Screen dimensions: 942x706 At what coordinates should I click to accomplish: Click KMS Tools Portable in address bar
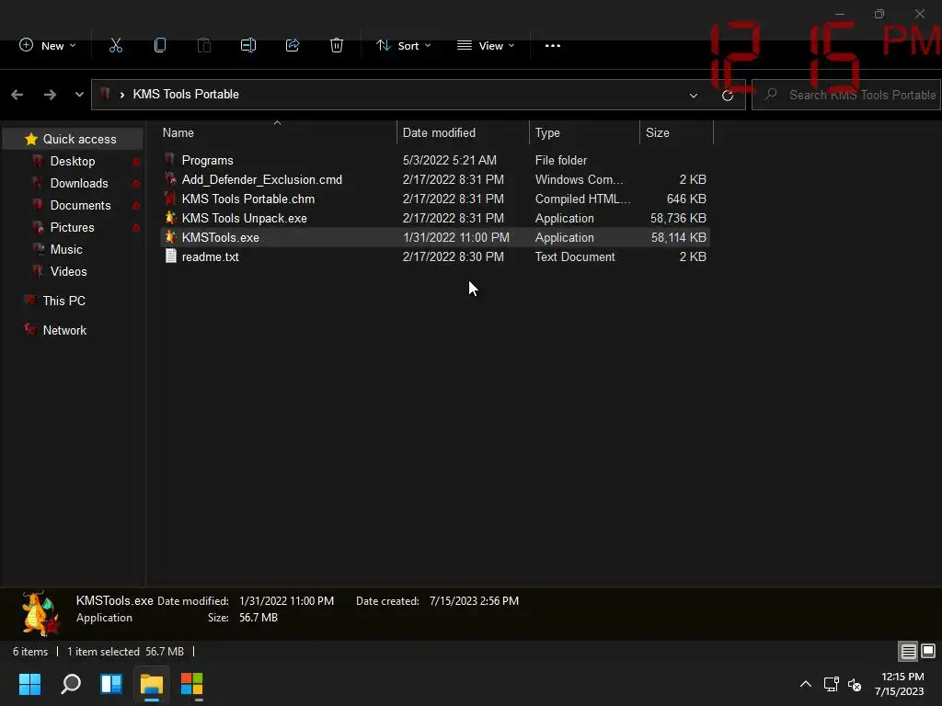pos(186,95)
